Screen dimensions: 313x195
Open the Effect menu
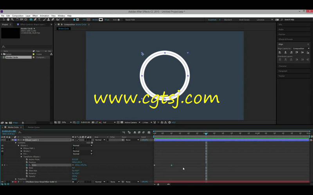(x=35, y=16)
